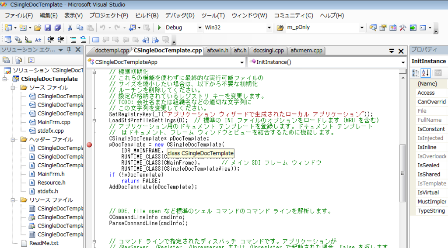The height and width of the screenshot is (248, 448).
Task: Select stdafx.cpp in the solution tree
Action: click(x=51, y=131)
